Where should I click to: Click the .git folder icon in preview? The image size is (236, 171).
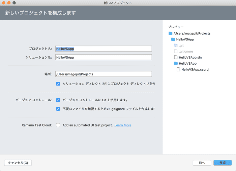tap(176, 45)
